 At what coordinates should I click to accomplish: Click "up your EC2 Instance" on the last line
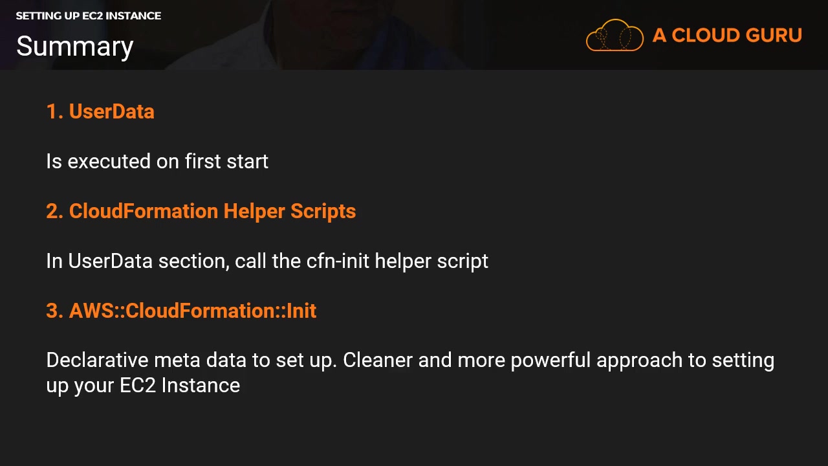point(143,385)
